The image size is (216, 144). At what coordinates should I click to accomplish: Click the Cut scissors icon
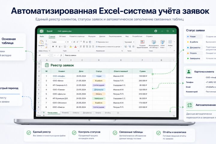pyautogui.click(x=46, y=41)
